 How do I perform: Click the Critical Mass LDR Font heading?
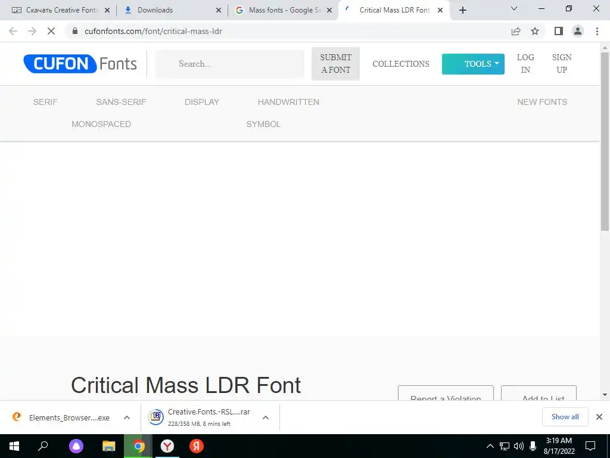click(186, 385)
